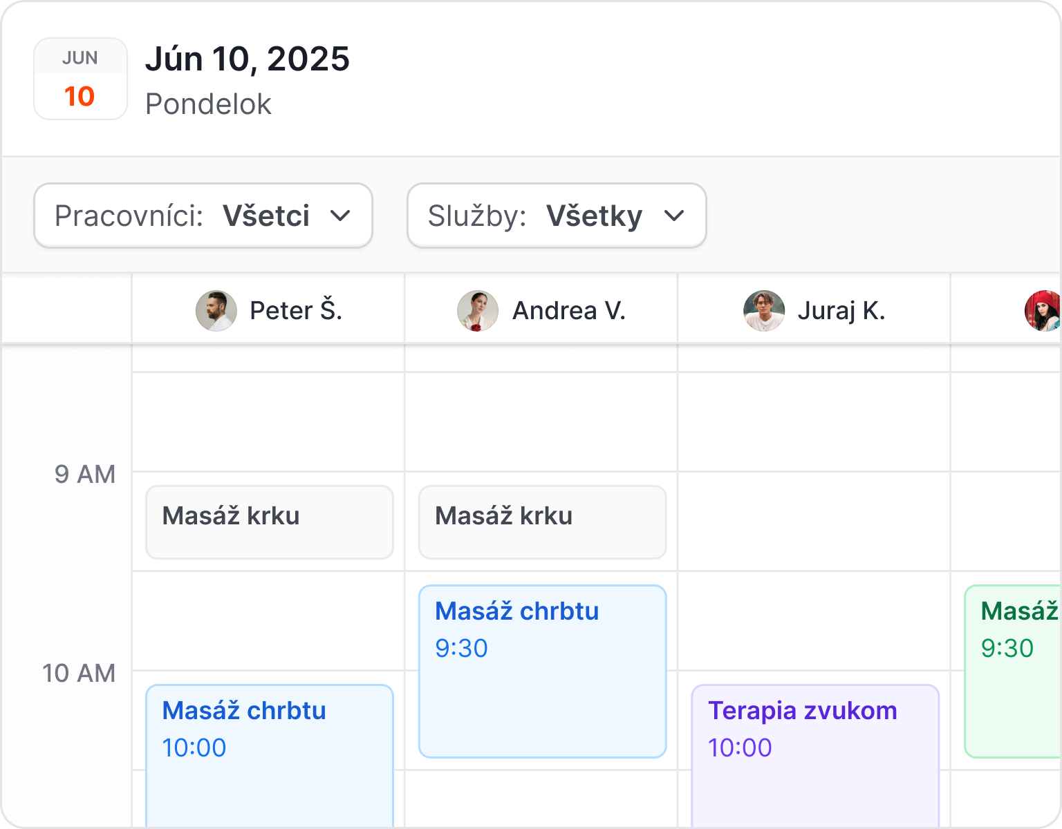Select Andrea V. column header name
Viewport: 1062px width, 829px height.
[x=568, y=311]
